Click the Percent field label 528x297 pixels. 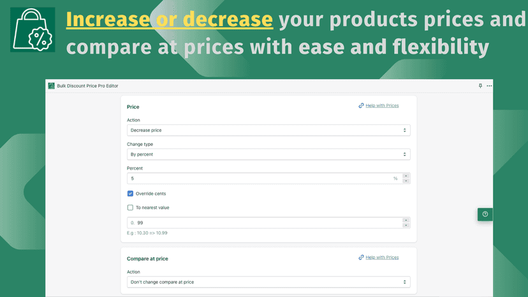[x=135, y=168]
